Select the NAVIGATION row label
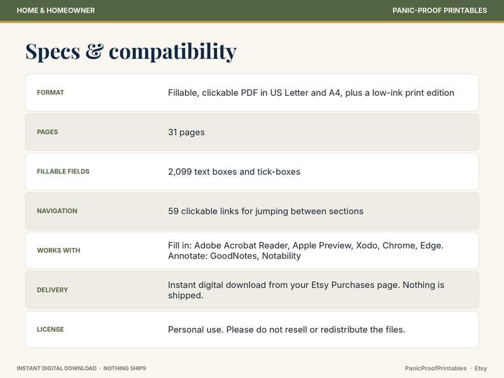This screenshot has height=378, width=504. pyautogui.click(x=57, y=211)
